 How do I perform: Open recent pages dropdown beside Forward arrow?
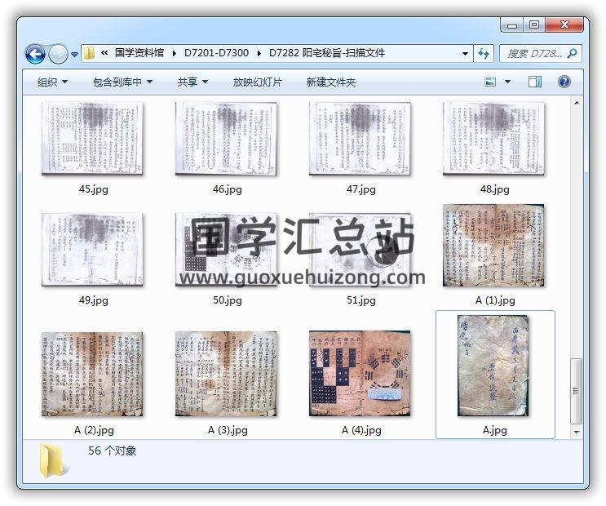click(x=74, y=55)
